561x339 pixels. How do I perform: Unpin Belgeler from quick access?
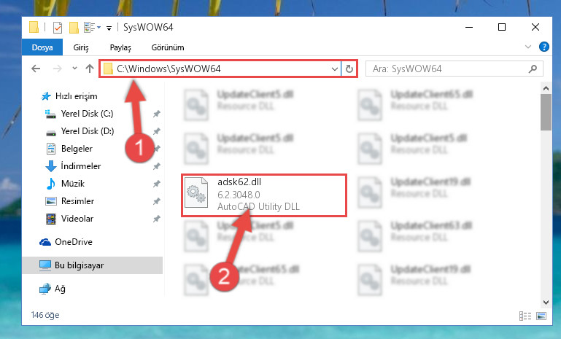tap(156, 149)
